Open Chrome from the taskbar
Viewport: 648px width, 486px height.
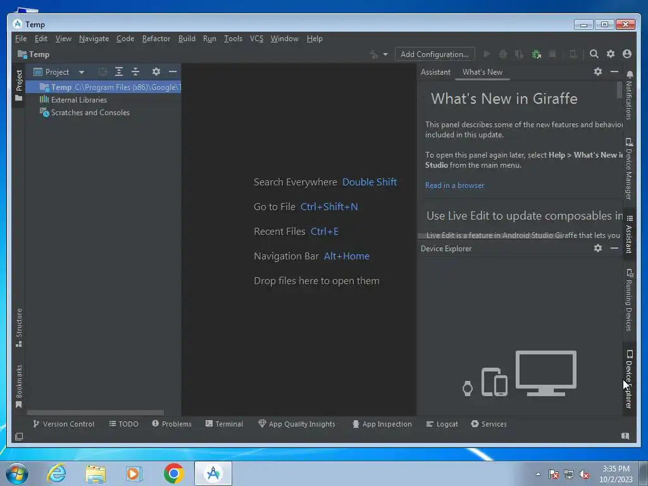tap(173, 473)
